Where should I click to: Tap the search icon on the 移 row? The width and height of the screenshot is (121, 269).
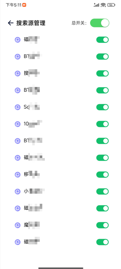17,175
